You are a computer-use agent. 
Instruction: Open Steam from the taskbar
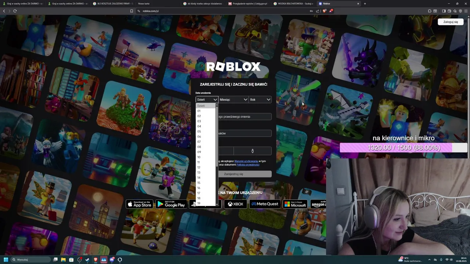(87, 260)
